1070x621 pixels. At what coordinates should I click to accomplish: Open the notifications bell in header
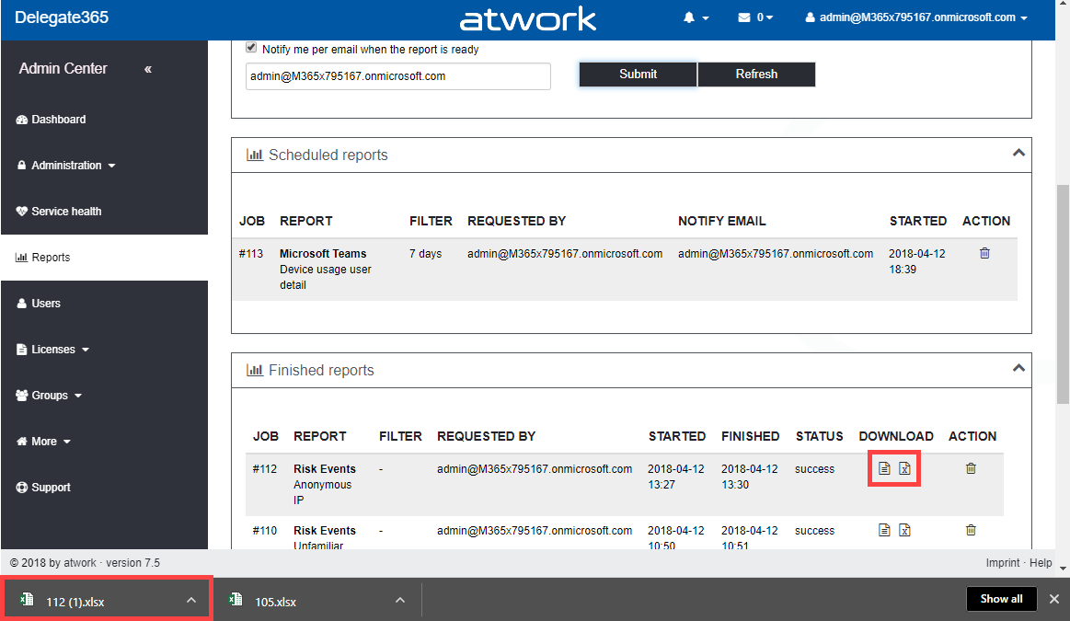[x=696, y=17]
